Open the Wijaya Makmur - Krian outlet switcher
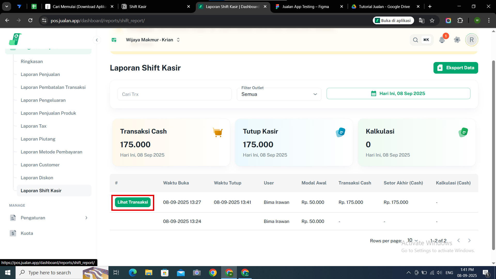The image size is (496, 279). pos(153,40)
